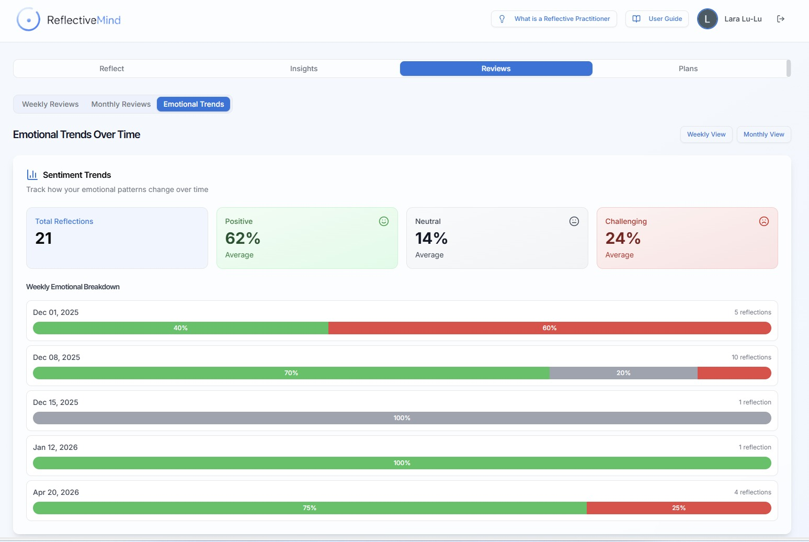Click the Emotional Trends Over Time heading

pos(76,134)
